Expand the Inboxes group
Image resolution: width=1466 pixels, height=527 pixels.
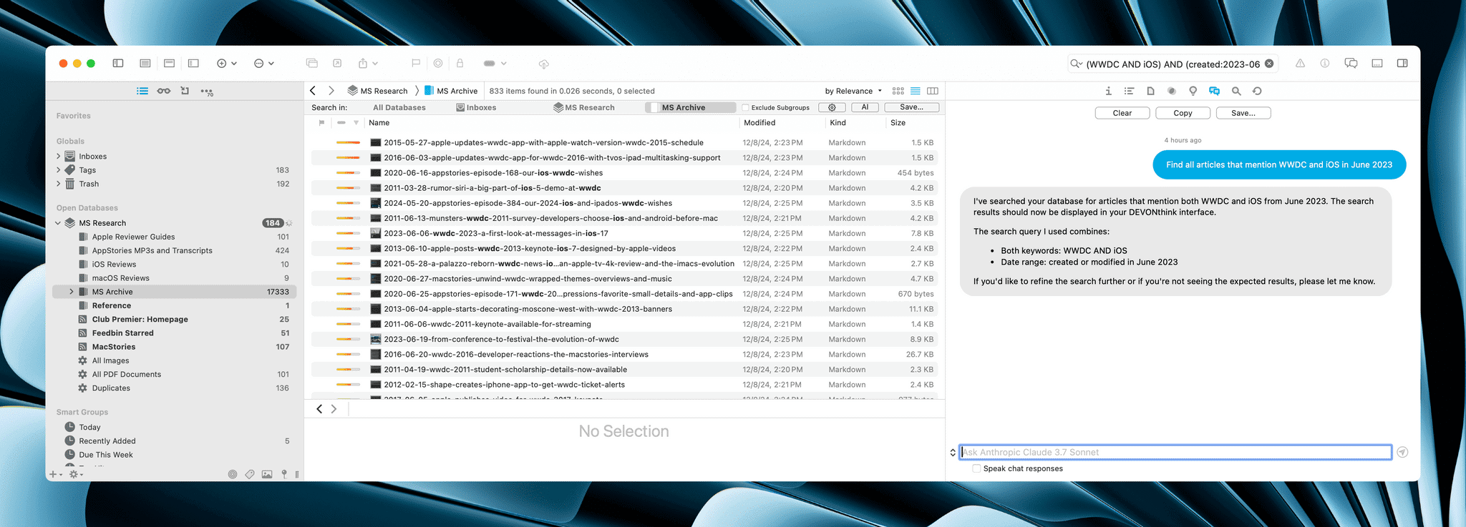pos(59,156)
